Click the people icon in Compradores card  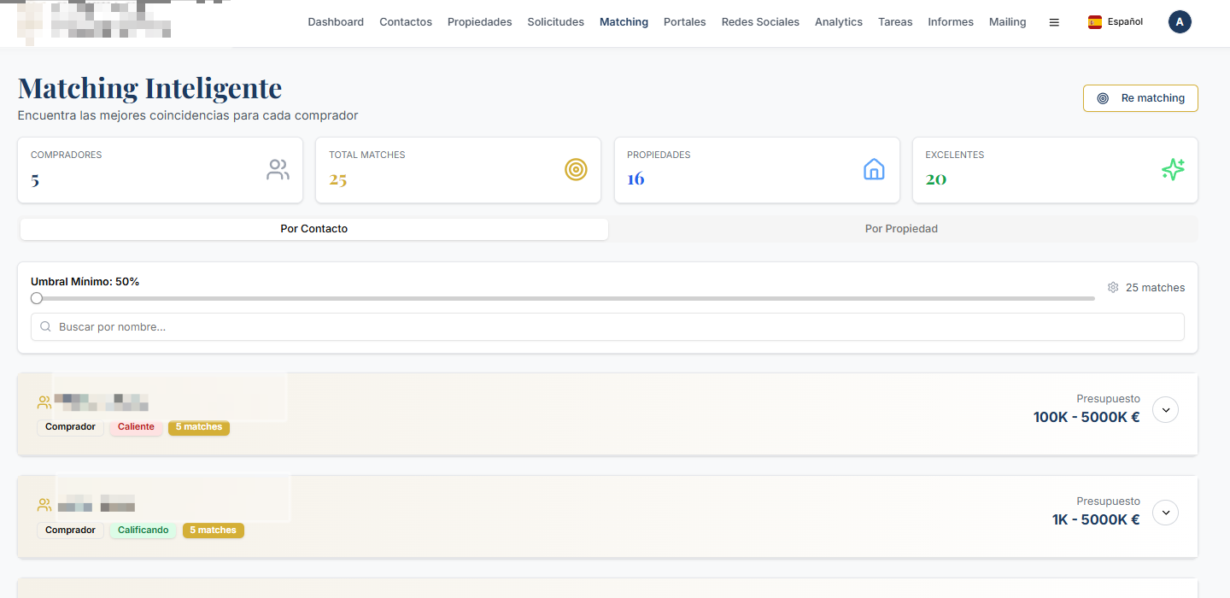(278, 170)
